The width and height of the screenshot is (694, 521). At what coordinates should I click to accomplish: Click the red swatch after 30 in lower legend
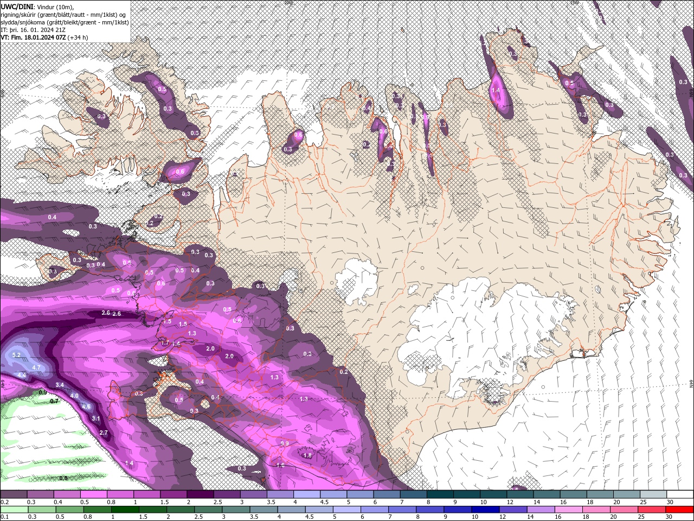pos(679,510)
